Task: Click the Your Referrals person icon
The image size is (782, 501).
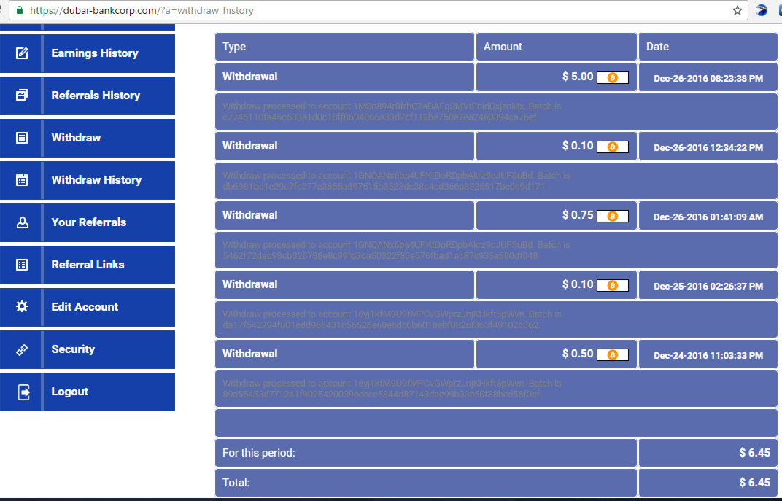Action: (x=22, y=222)
